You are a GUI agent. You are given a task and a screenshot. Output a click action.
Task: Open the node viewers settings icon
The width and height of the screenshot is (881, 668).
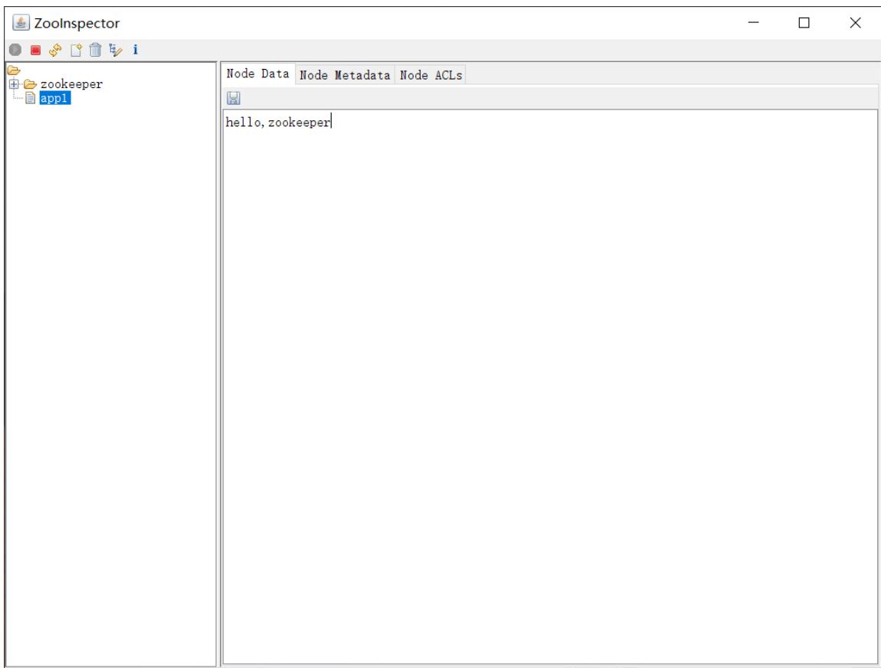[116, 50]
